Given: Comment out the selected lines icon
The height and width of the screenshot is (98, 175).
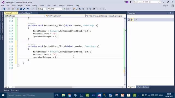Looking at the screenshot, I should point(87,9).
